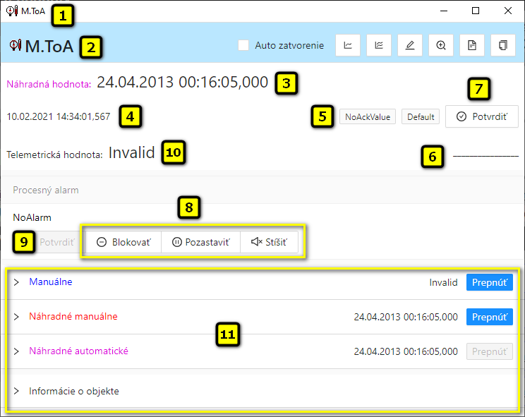Click the enabled Potvrdiť button with checkmark
525x417 pixels.
pos(481,116)
